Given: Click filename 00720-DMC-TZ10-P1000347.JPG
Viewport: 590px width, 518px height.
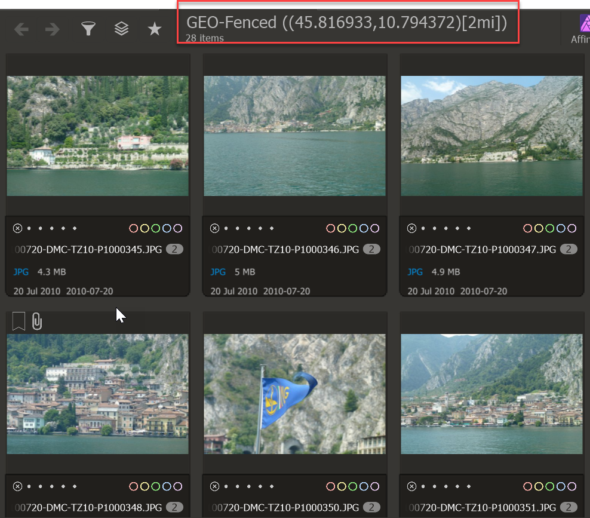Looking at the screenshot, I should click(483, 250).
